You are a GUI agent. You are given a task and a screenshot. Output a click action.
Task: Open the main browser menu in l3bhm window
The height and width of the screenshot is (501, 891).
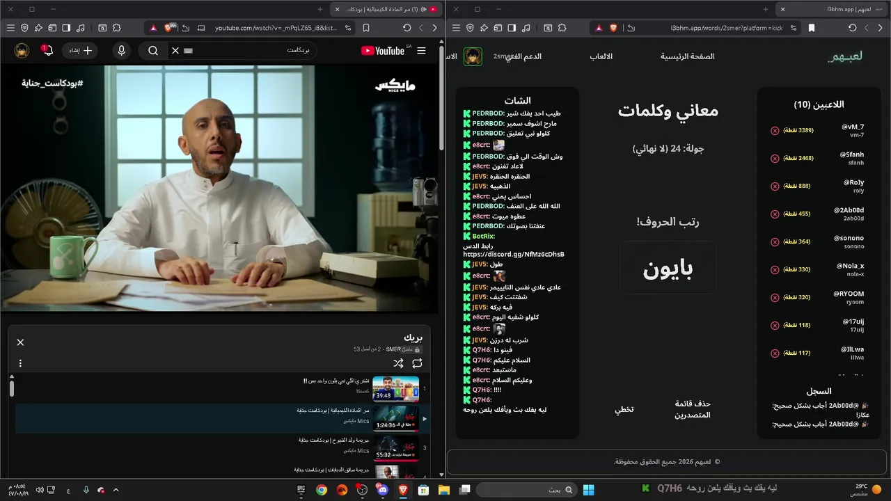456,28
